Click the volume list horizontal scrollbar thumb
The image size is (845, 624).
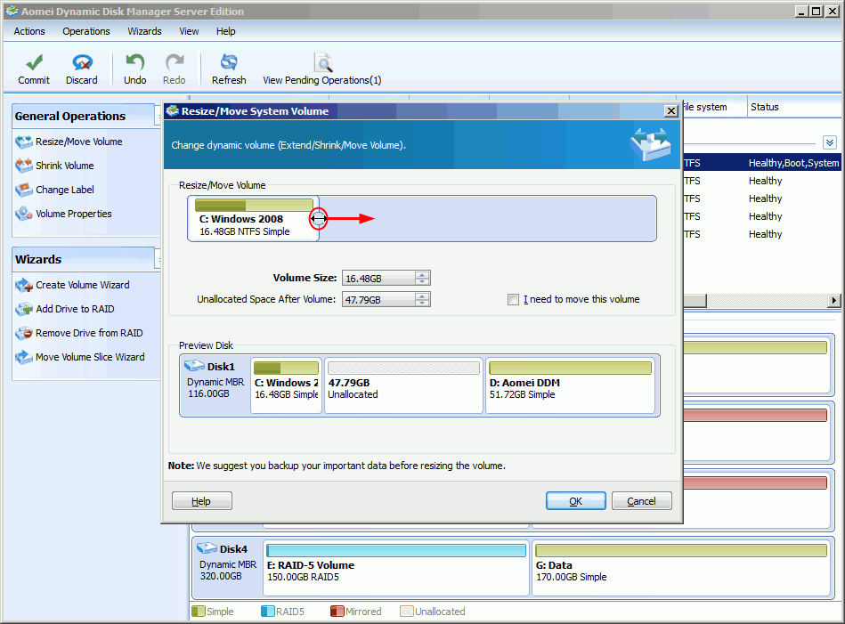coord(695,300)
